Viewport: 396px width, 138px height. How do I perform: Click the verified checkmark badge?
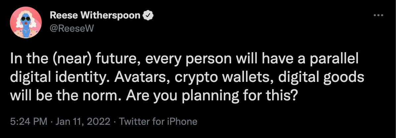148,16
